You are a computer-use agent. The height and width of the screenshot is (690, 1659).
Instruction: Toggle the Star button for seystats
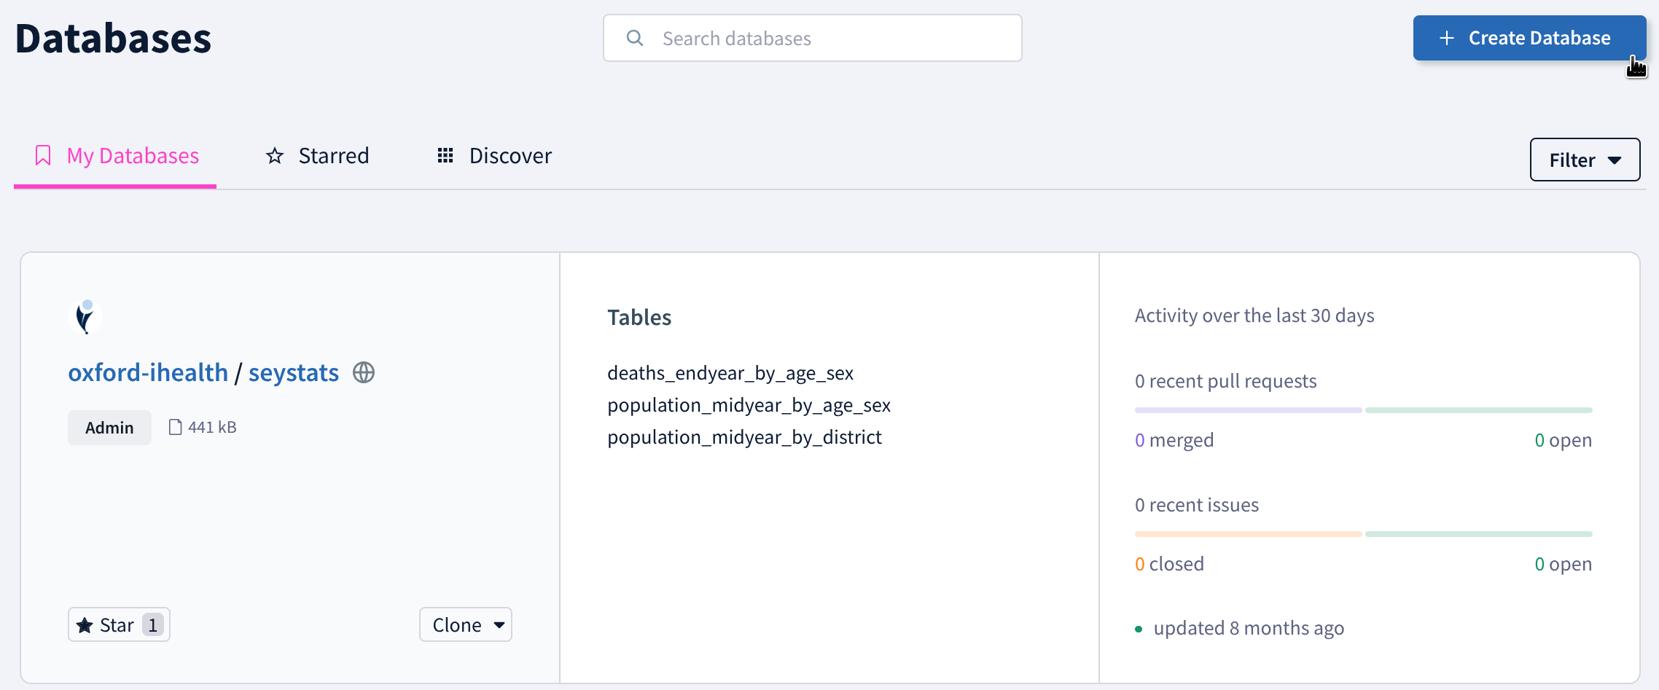pyautogui.click(x=119, y=624)
